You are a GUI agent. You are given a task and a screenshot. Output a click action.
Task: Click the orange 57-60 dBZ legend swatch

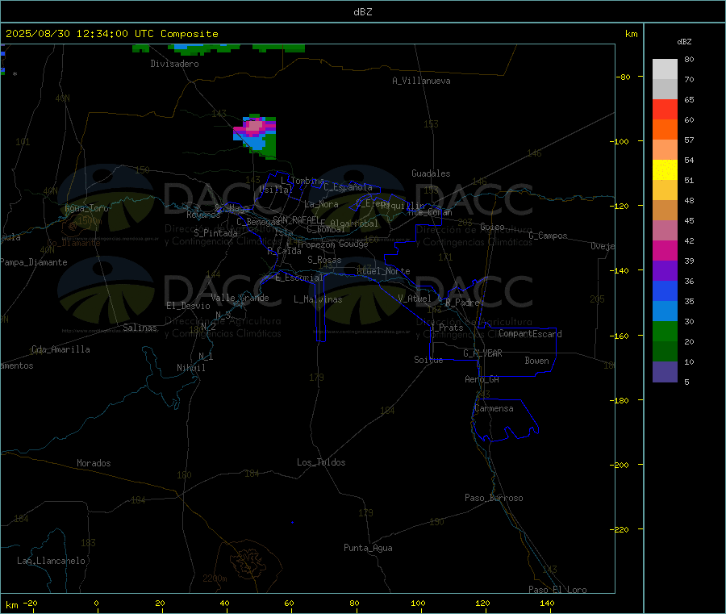(x=665, y=130)
